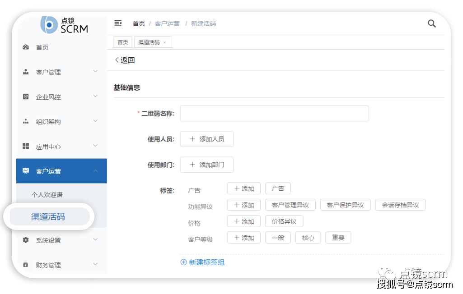Click the 添加人员 button
Screen dimensions: 463x294
pos(206,139)
